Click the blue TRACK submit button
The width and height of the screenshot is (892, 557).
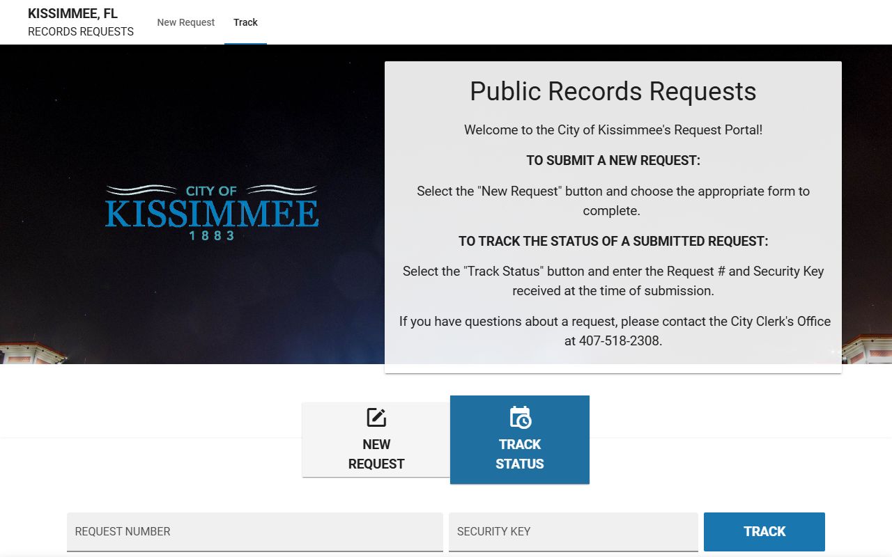(x=764, y=532)
